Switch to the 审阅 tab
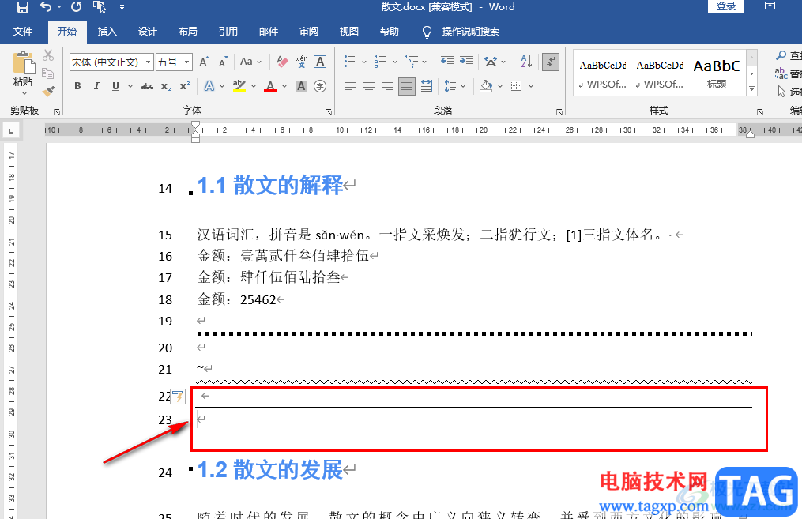Image resolution: width=802 pixels, height=519 pixels. tap(309, 31)
